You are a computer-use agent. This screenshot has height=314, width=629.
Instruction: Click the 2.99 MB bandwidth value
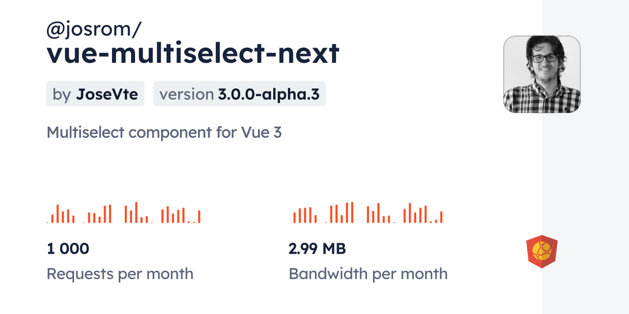[317, 249]
